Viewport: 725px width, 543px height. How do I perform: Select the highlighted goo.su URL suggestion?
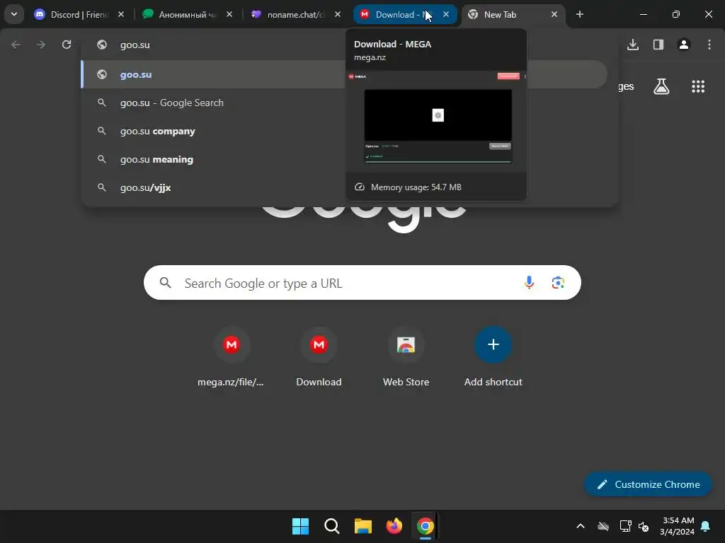pos(212,74)
